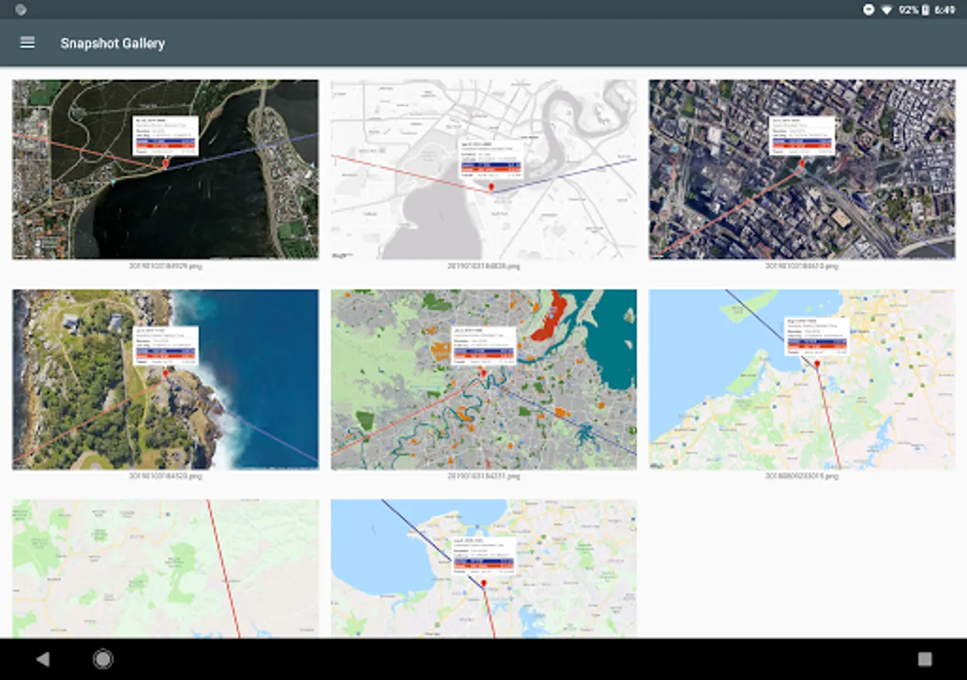Viewport: 967px width, 680px height.
Task: Open the hamburger navigation menu
Action: [27, 43]
